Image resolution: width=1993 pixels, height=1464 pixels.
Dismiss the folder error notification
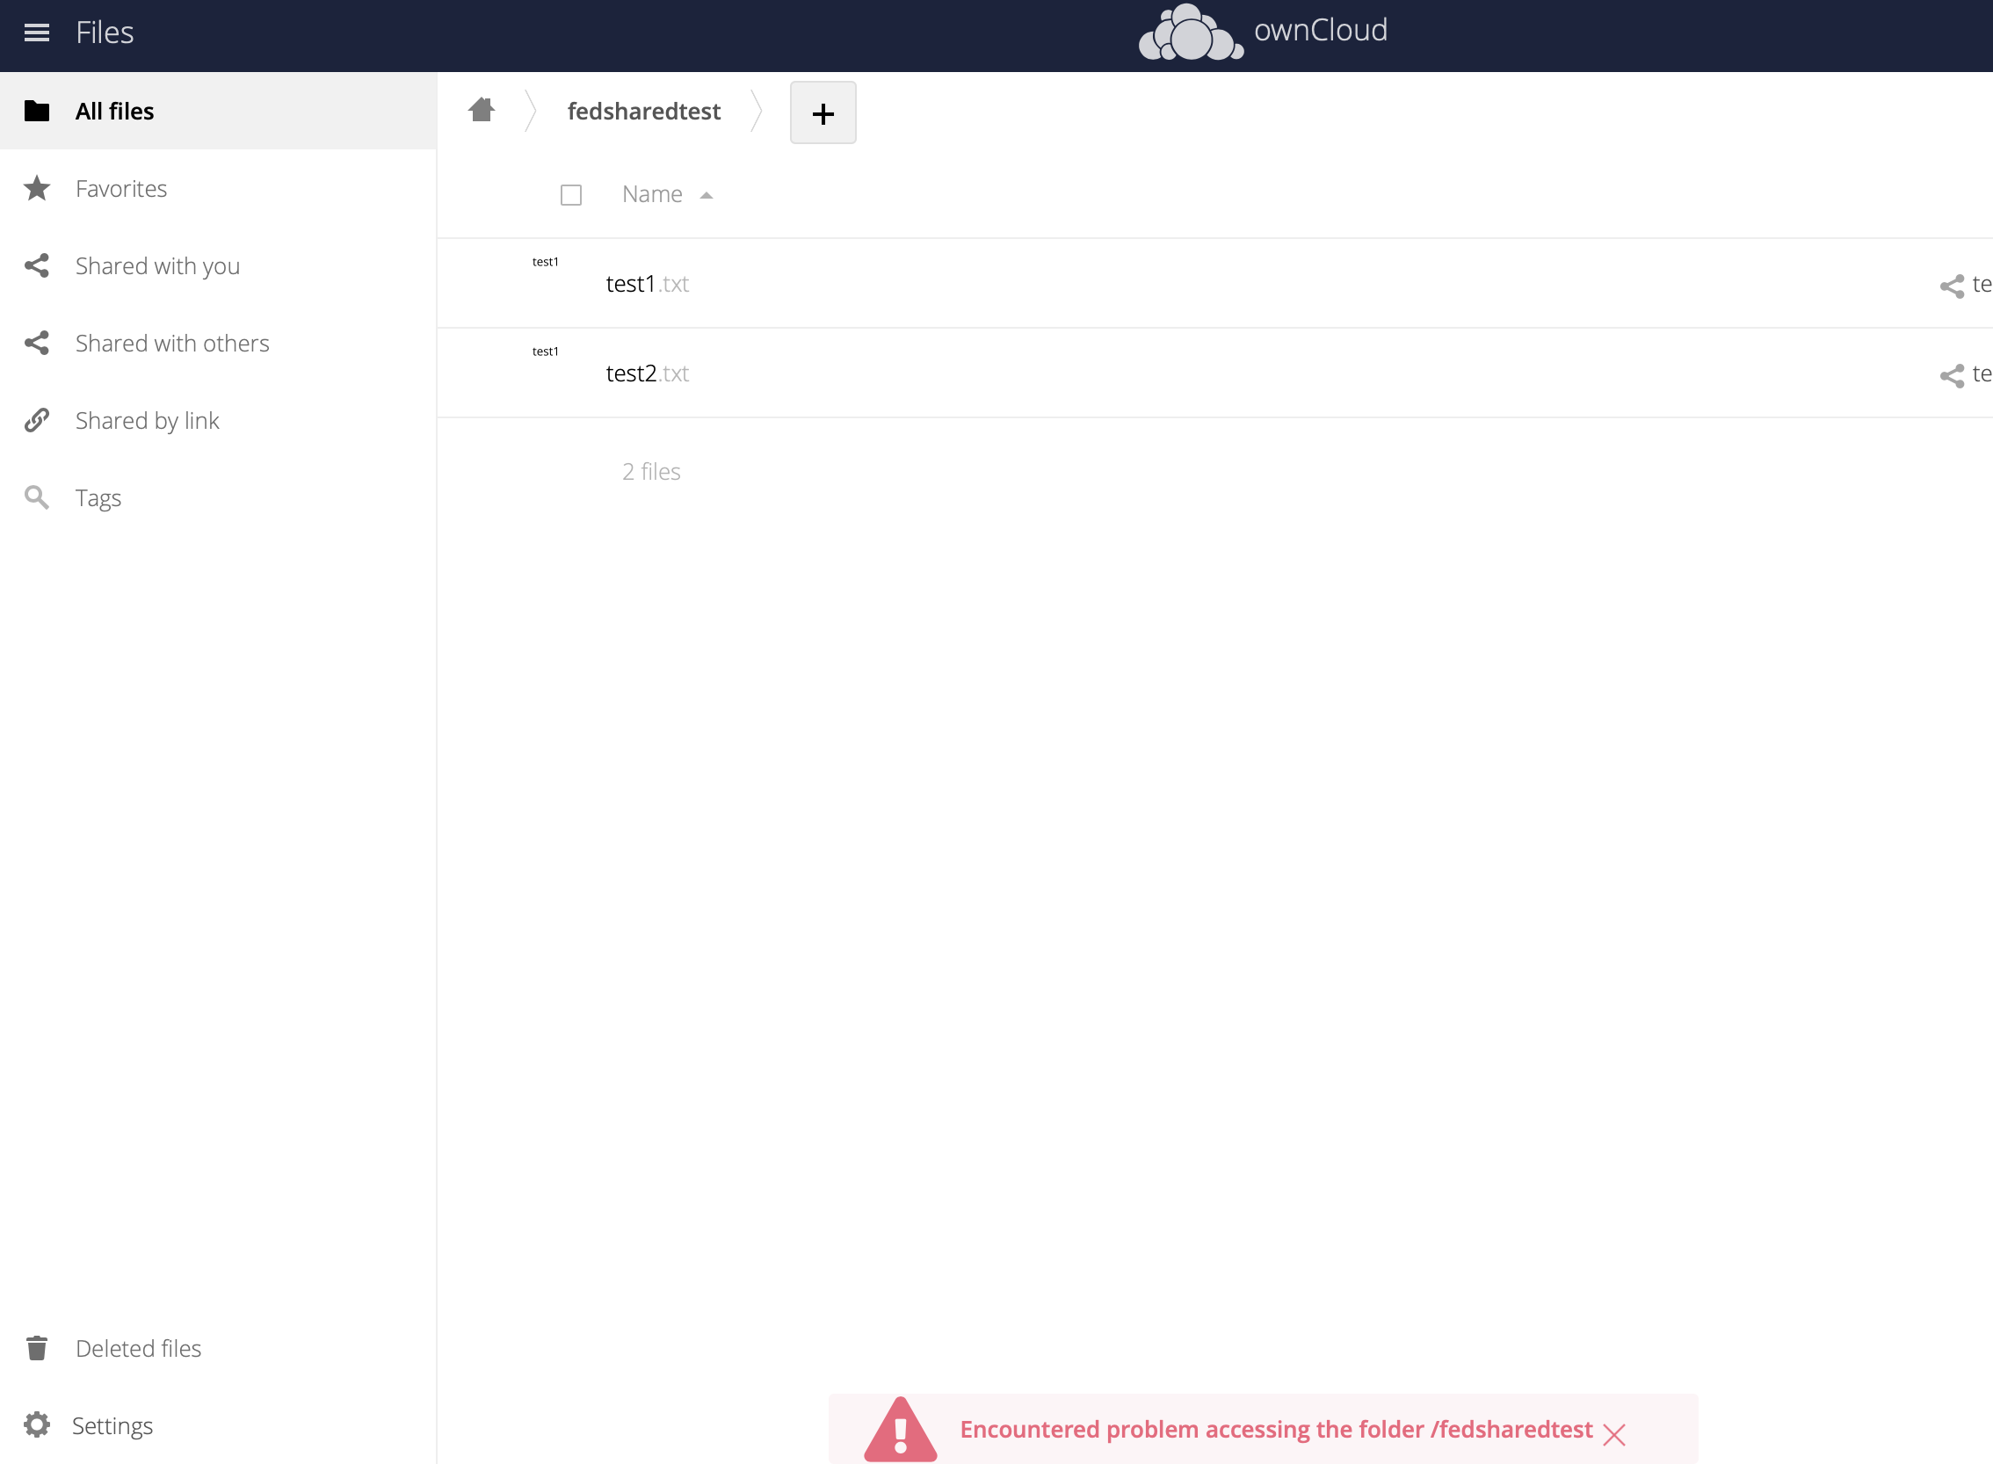click(1613, 1434)
